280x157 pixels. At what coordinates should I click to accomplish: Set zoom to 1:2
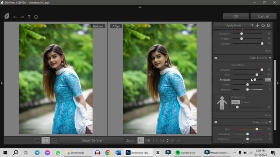(162, 140)
